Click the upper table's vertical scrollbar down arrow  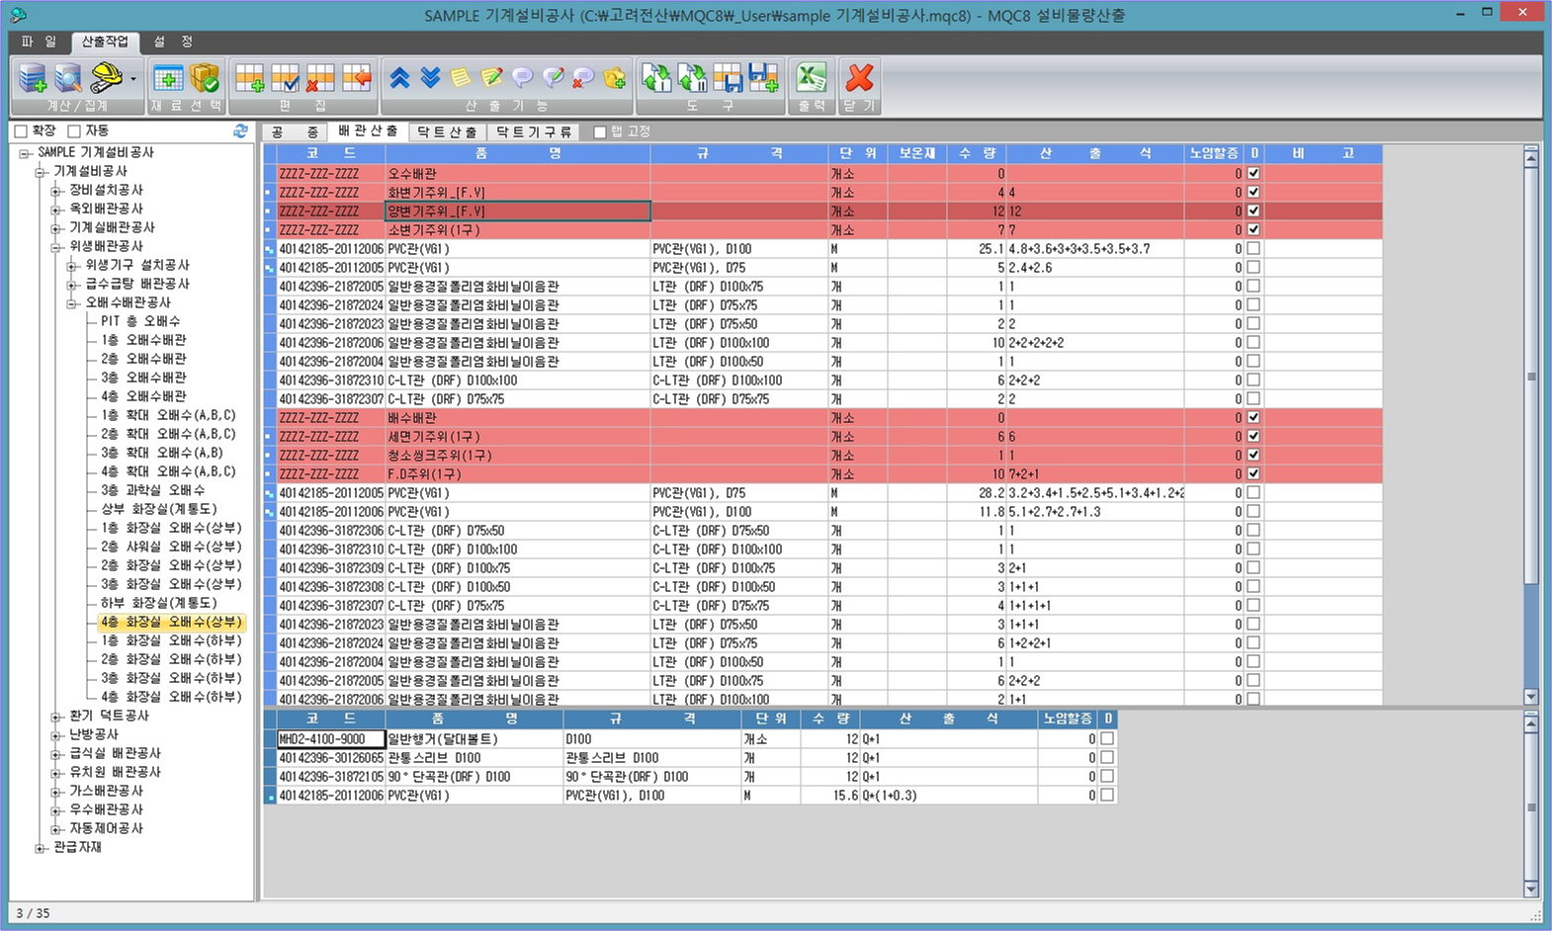point(1530,697)
